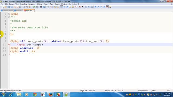The height and width of the screenshot is (97, 173).
Task: Switch to the style.css tab
Action: tap(19, 11)
